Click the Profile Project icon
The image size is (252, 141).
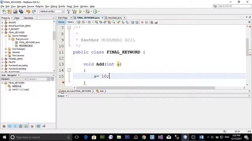(x=95, y=11)
